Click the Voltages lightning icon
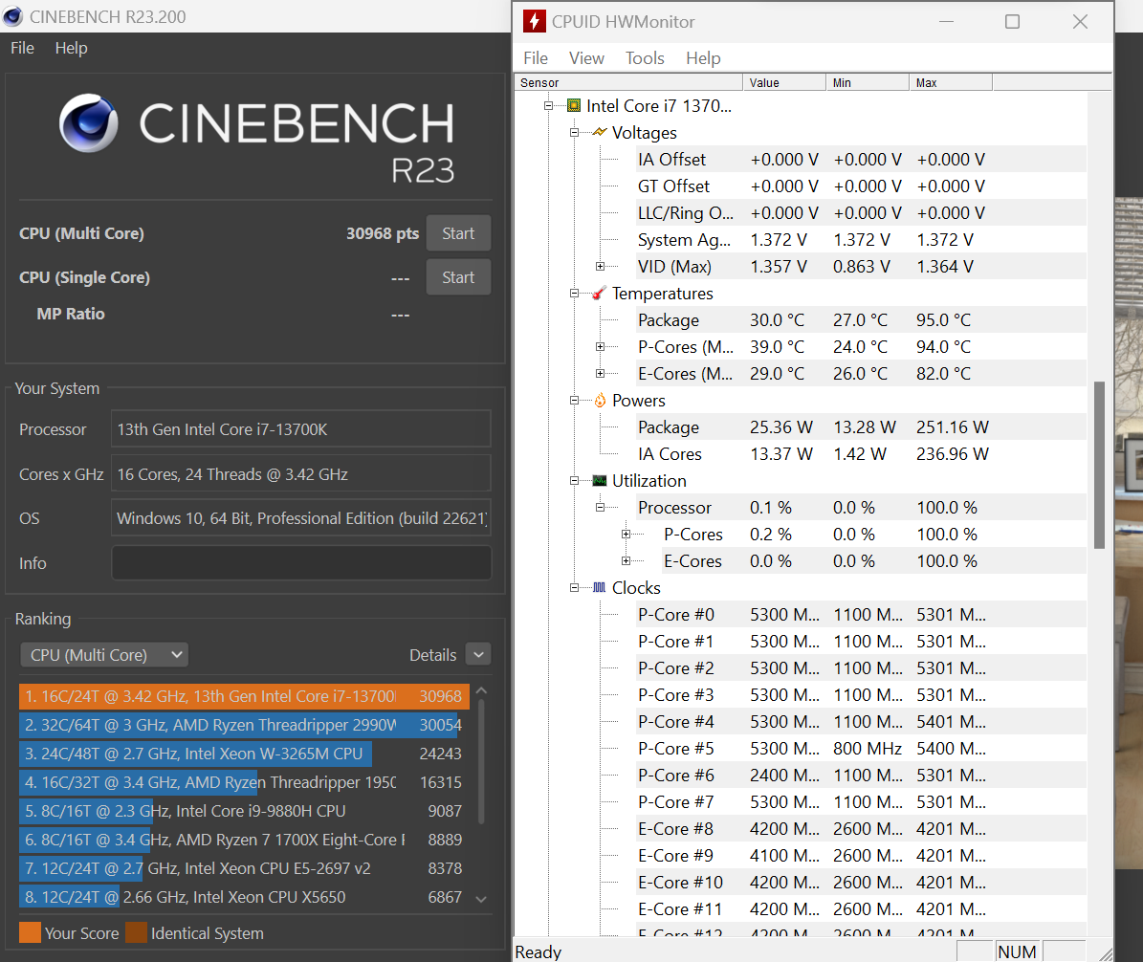This screenshot has height=962, width=1143. click(599, 133)
